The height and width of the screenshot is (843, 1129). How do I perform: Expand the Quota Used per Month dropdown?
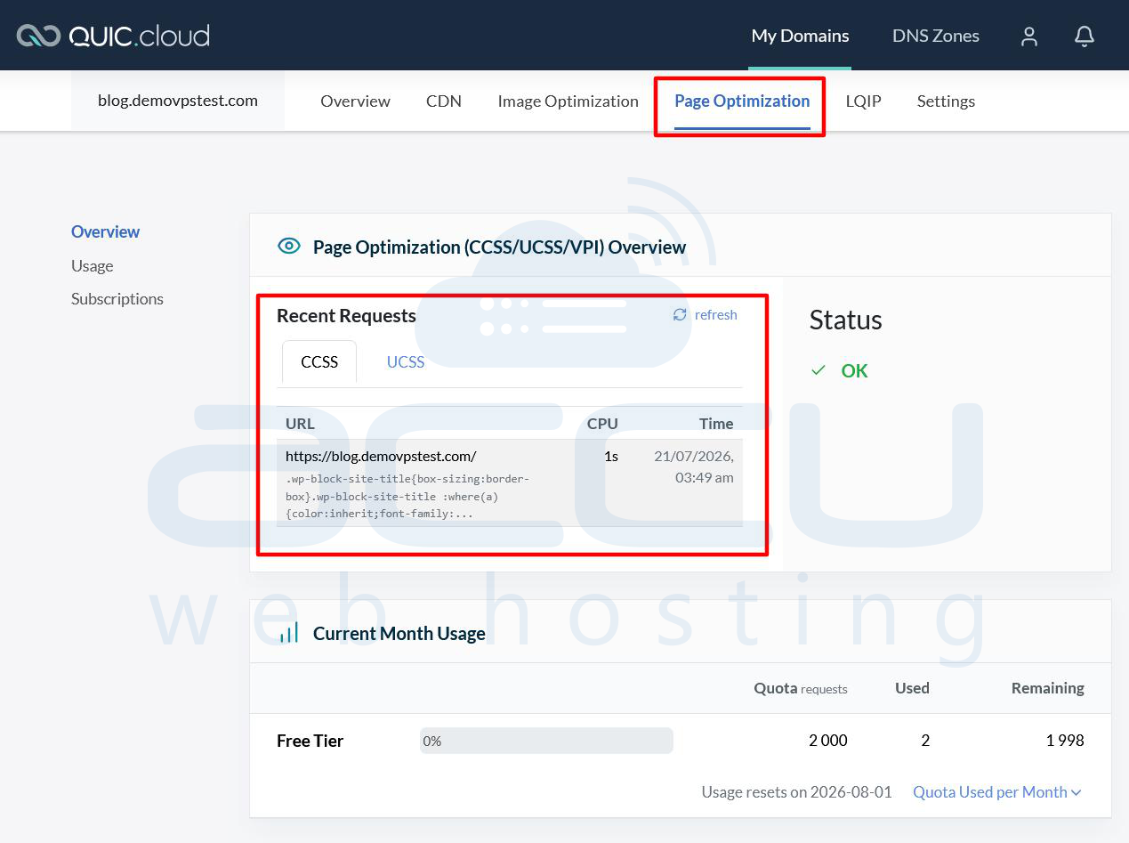click(997, 791)
